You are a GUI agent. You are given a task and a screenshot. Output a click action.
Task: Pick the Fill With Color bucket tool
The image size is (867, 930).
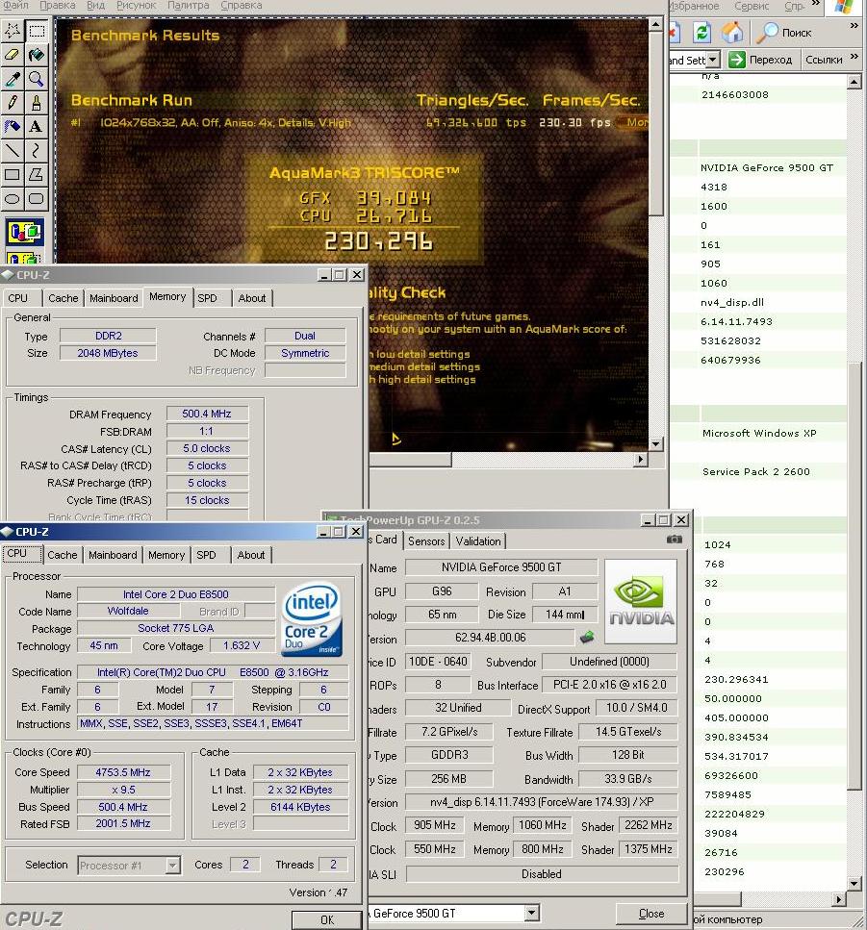(37, 55)
